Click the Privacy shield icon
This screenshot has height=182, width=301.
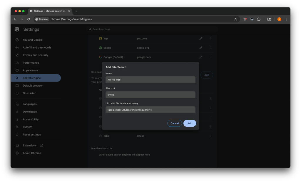tap(17, 55)
